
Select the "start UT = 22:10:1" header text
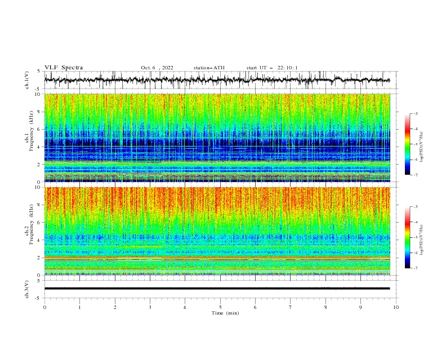coord(272,68)
